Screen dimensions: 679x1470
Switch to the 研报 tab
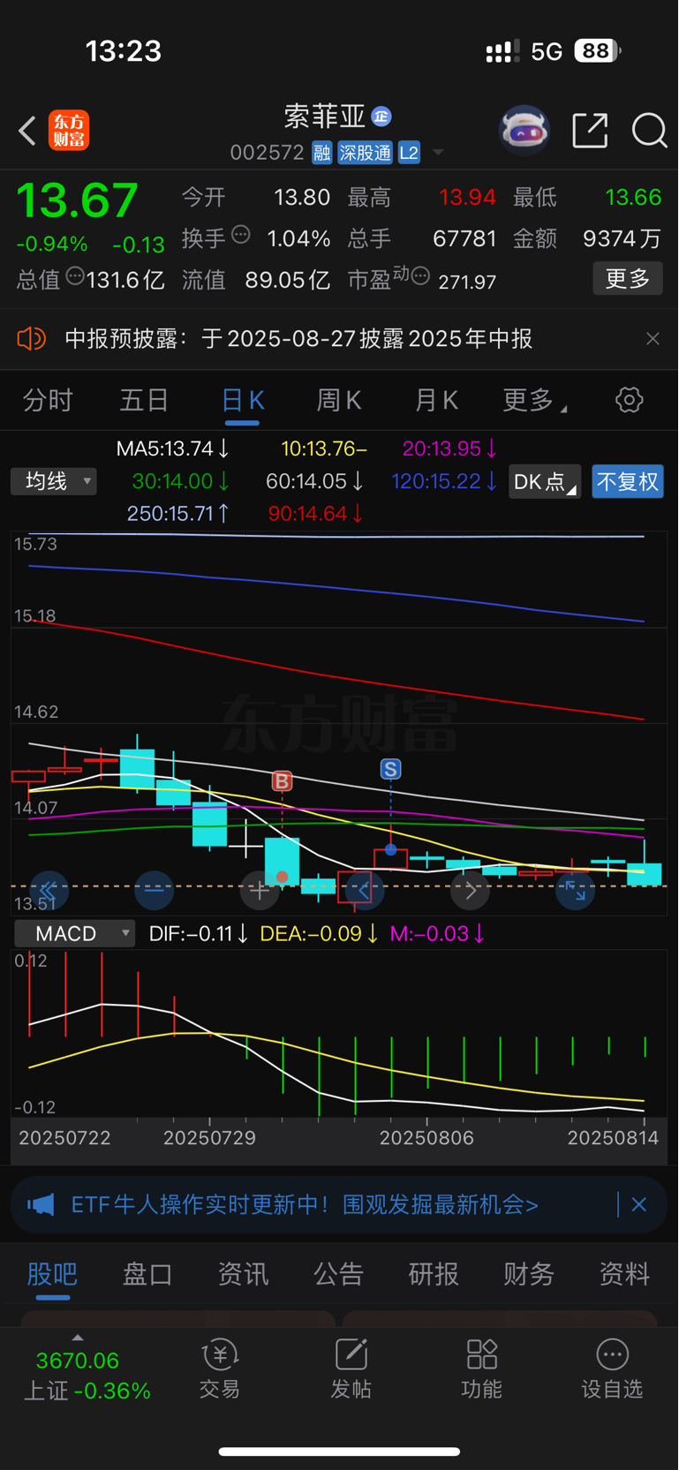pyautogui.click(x=434, y=1274)
